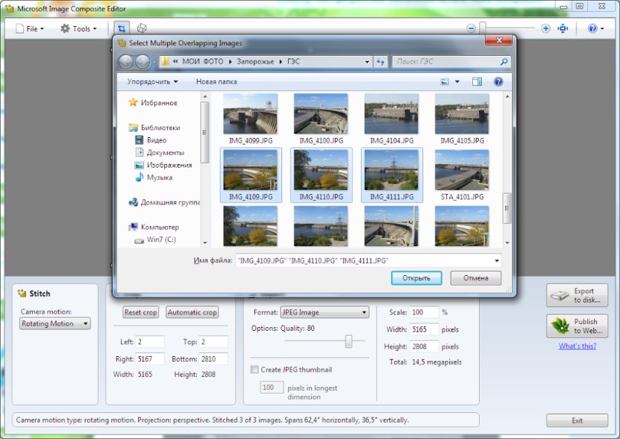Select the crop tool icon in toolbar
Viewport: 620px width, 439px height.
(x=121, y=28)
